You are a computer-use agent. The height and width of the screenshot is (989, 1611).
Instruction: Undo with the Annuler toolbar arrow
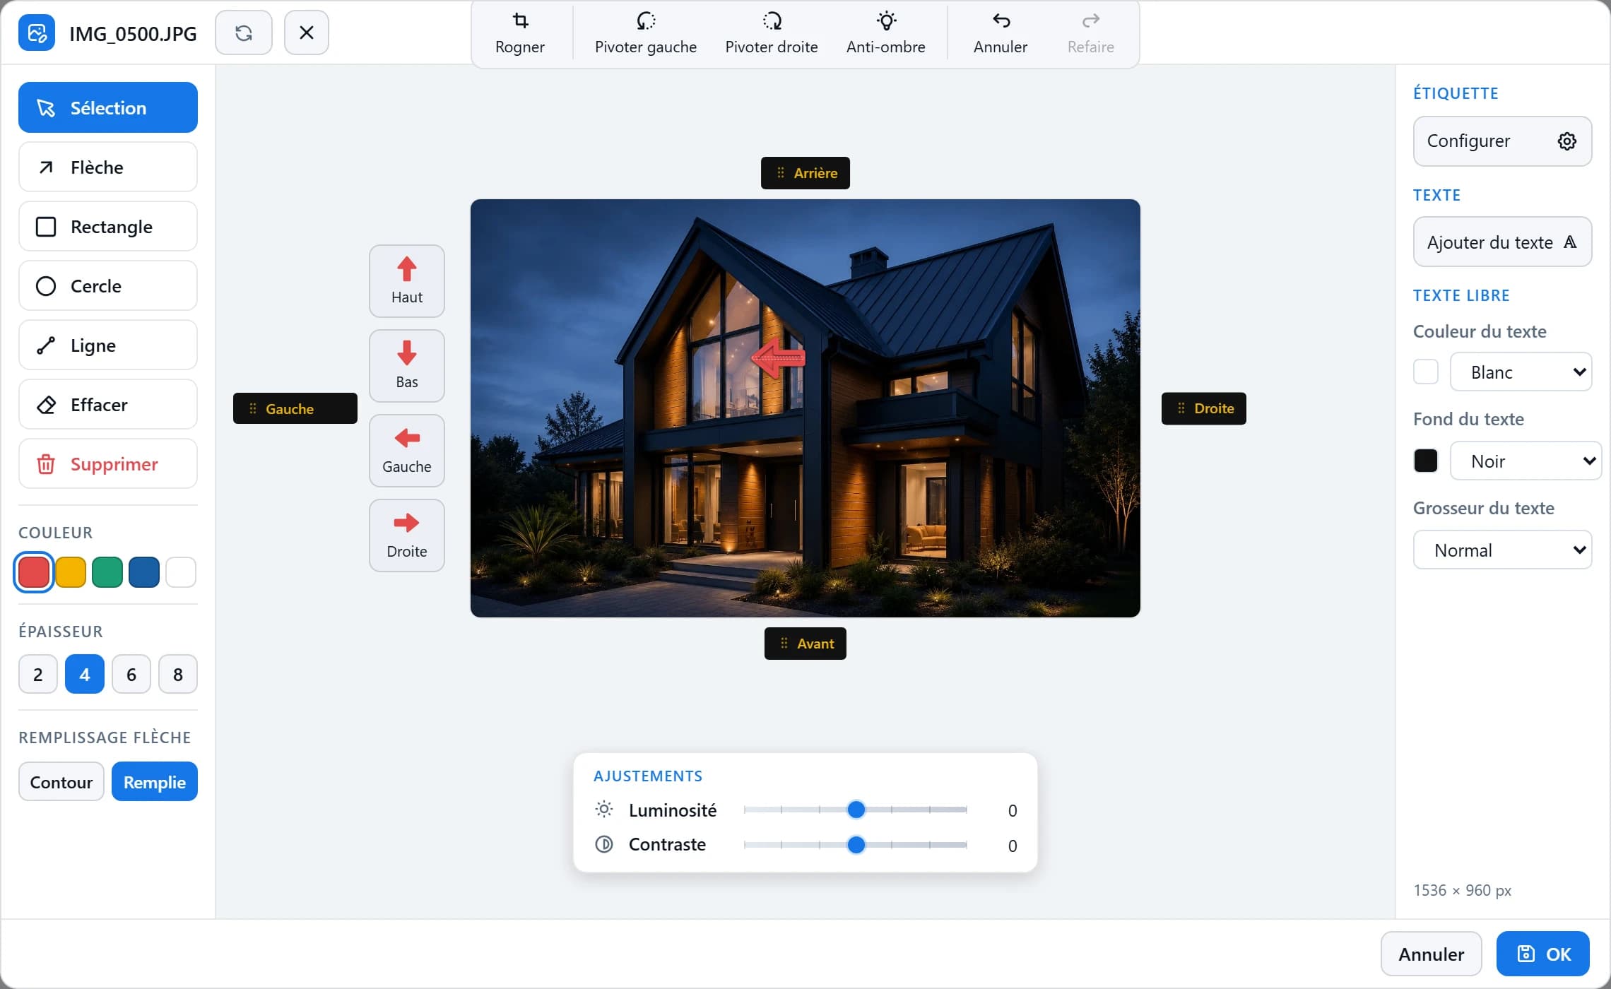[x=1001, y=33]
